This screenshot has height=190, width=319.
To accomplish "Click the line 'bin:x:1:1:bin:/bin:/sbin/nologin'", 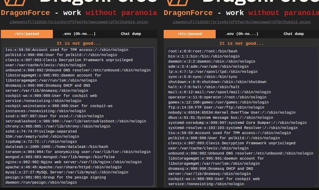I will coord(204,56).
